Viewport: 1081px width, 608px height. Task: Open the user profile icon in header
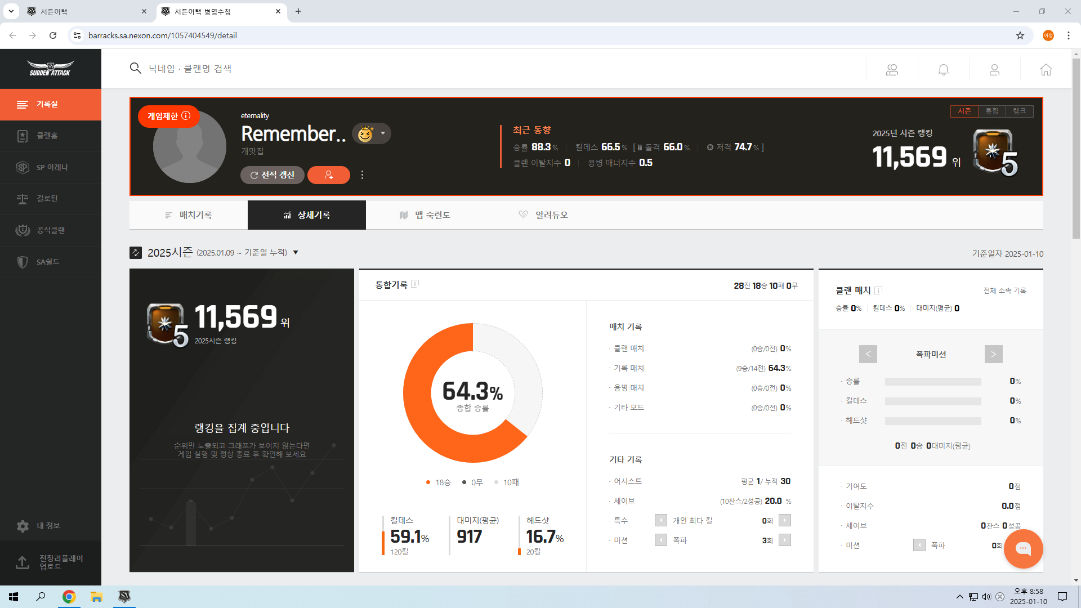pyautogui.click(x=994, y=69)
